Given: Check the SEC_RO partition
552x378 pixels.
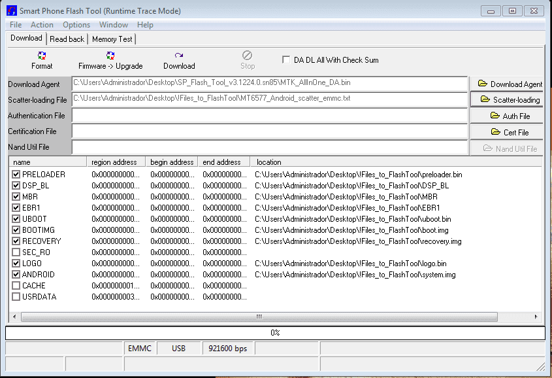Looking at the screenshot, I should 16,252.
